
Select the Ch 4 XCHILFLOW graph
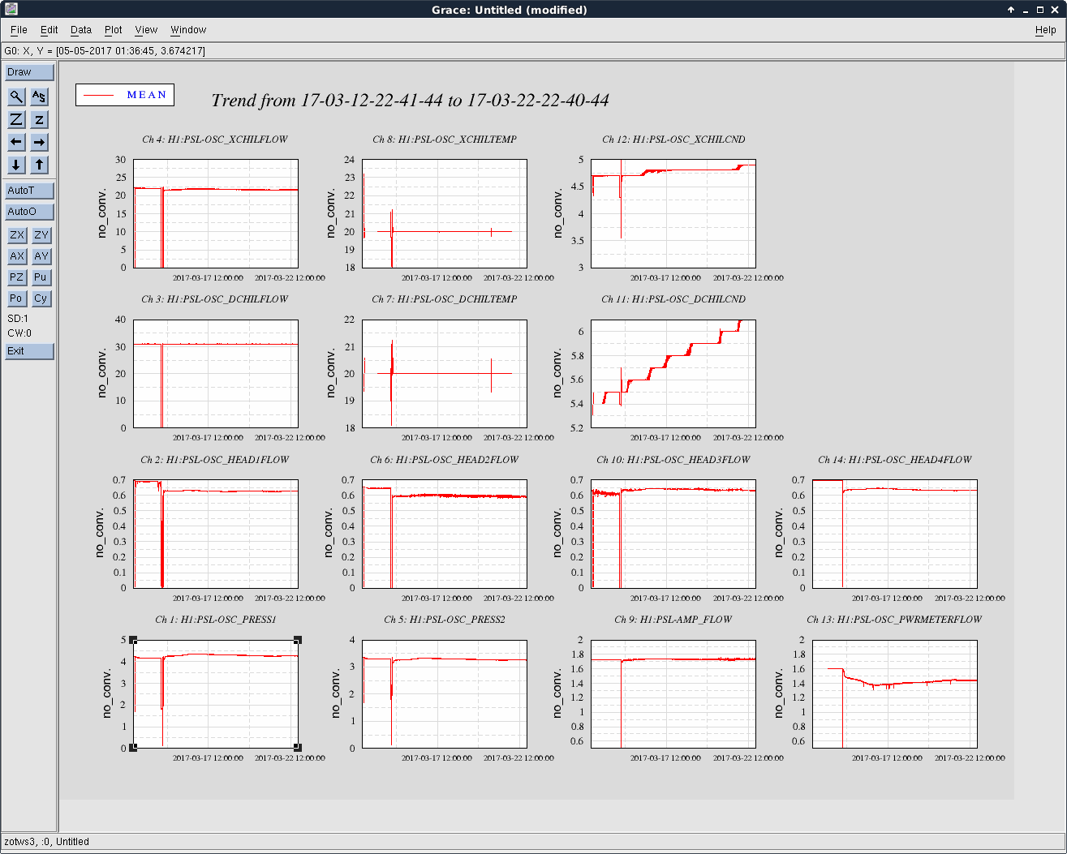(216, 213)
